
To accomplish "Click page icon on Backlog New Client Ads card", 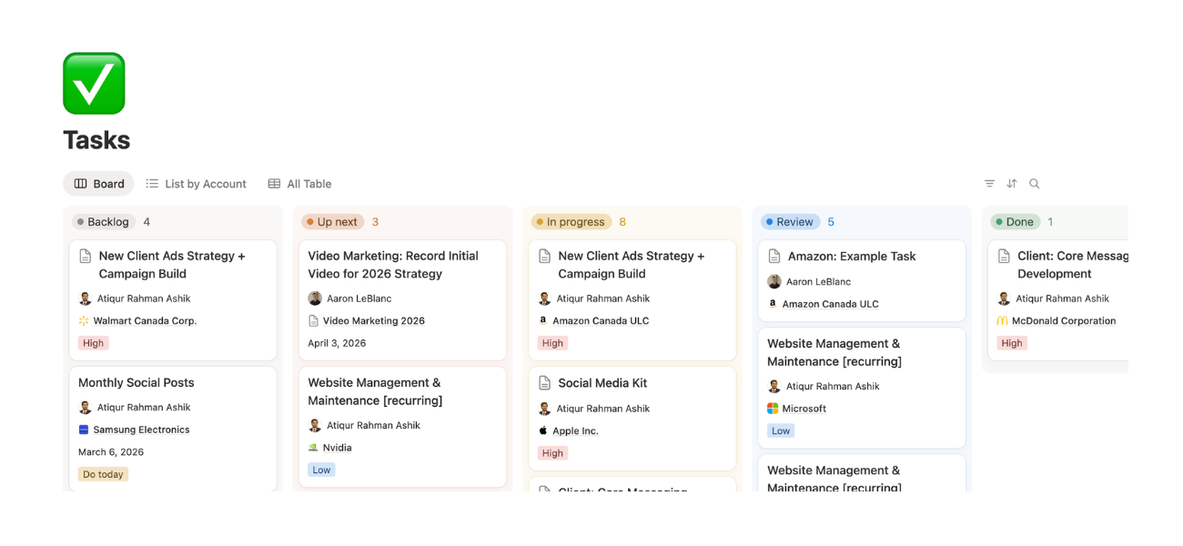I will click(86, 257).
